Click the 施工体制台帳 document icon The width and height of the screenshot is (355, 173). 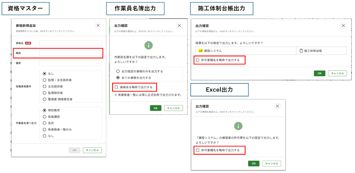click(x=301, y=51)
